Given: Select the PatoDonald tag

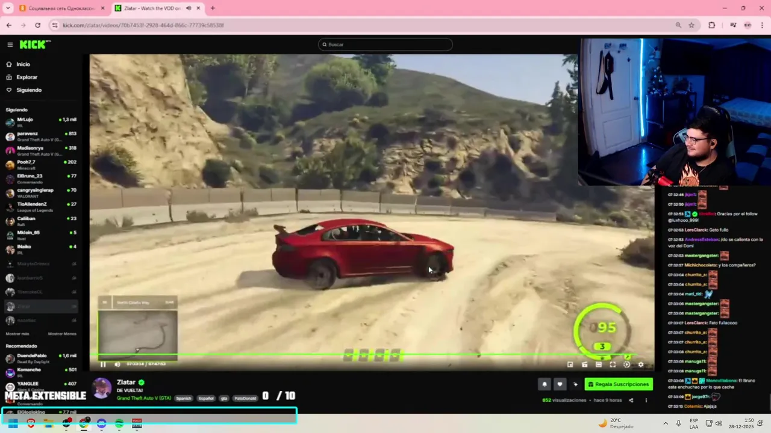Looking at the screenshot, I should point(245,398).
